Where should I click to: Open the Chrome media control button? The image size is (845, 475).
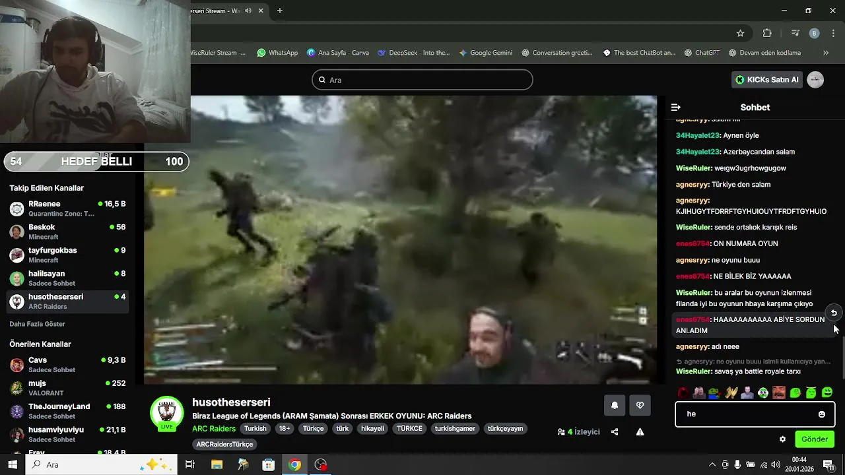(x=795, y=33)
